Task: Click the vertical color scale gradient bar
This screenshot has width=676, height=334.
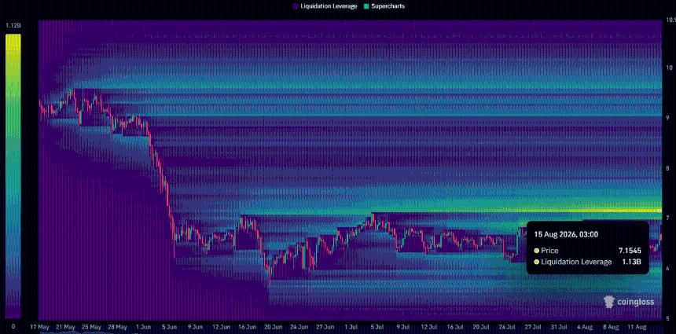Action: [x=13, y=176]
